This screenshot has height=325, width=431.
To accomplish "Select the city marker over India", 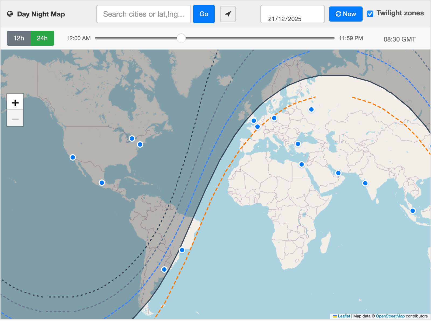I will 365,183.
